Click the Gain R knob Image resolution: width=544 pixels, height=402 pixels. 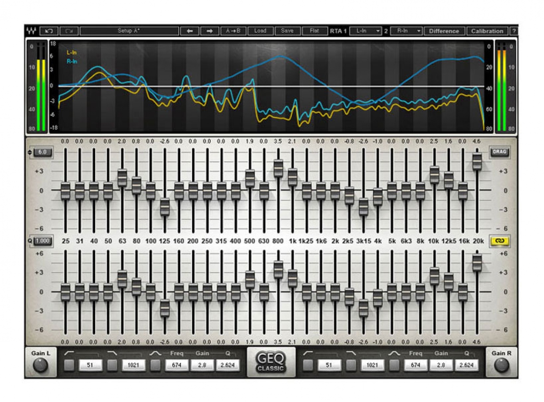pyautogui.click(x=501, y=365)
